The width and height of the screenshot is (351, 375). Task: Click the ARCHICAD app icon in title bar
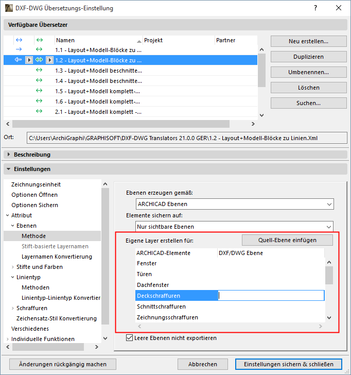click(9, 8)
